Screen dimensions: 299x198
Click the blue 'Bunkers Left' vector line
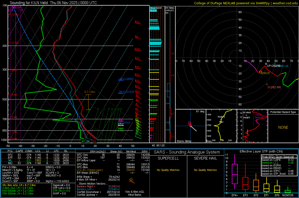[98, 189]
